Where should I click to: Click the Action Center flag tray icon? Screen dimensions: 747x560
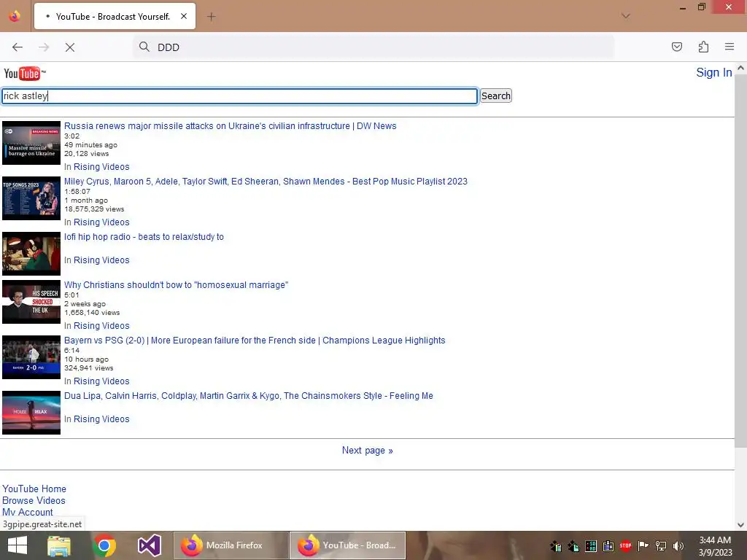(x=643, y=545)
